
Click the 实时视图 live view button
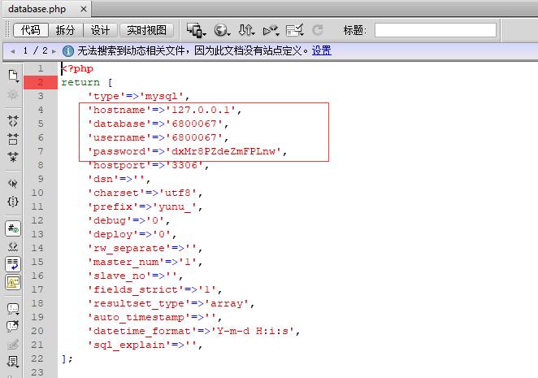[146, 30]
